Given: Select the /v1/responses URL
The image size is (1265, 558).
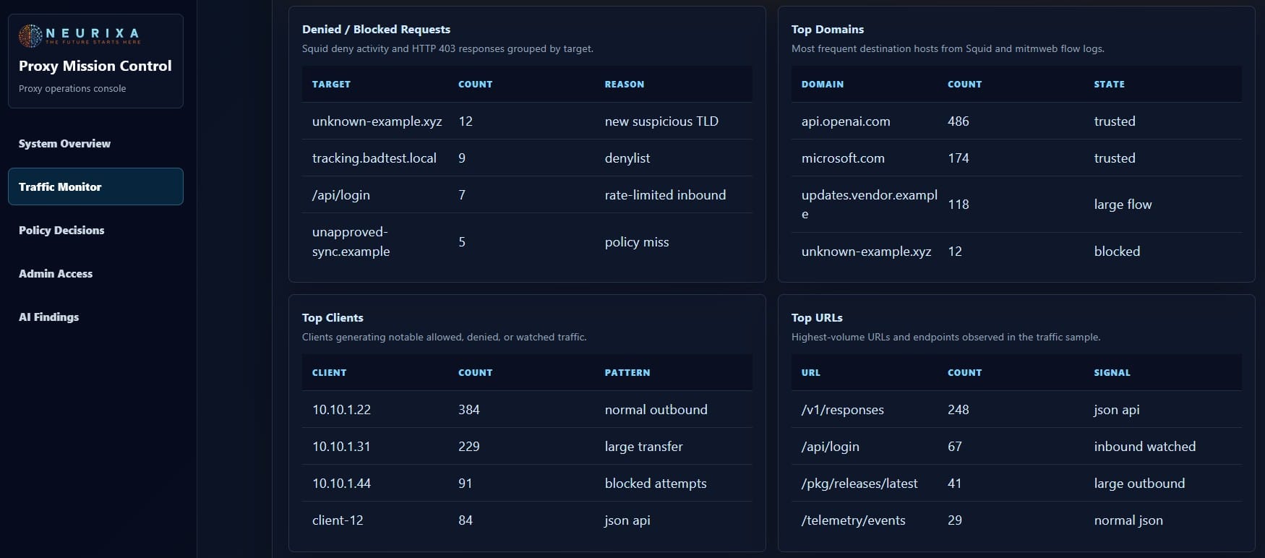Looking at the screenshot, I should click(x=843, y=410).
